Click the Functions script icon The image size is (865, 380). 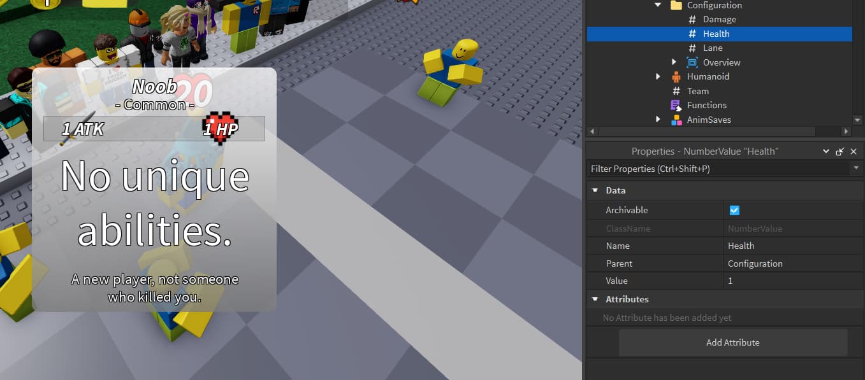[x=676, y=104]
